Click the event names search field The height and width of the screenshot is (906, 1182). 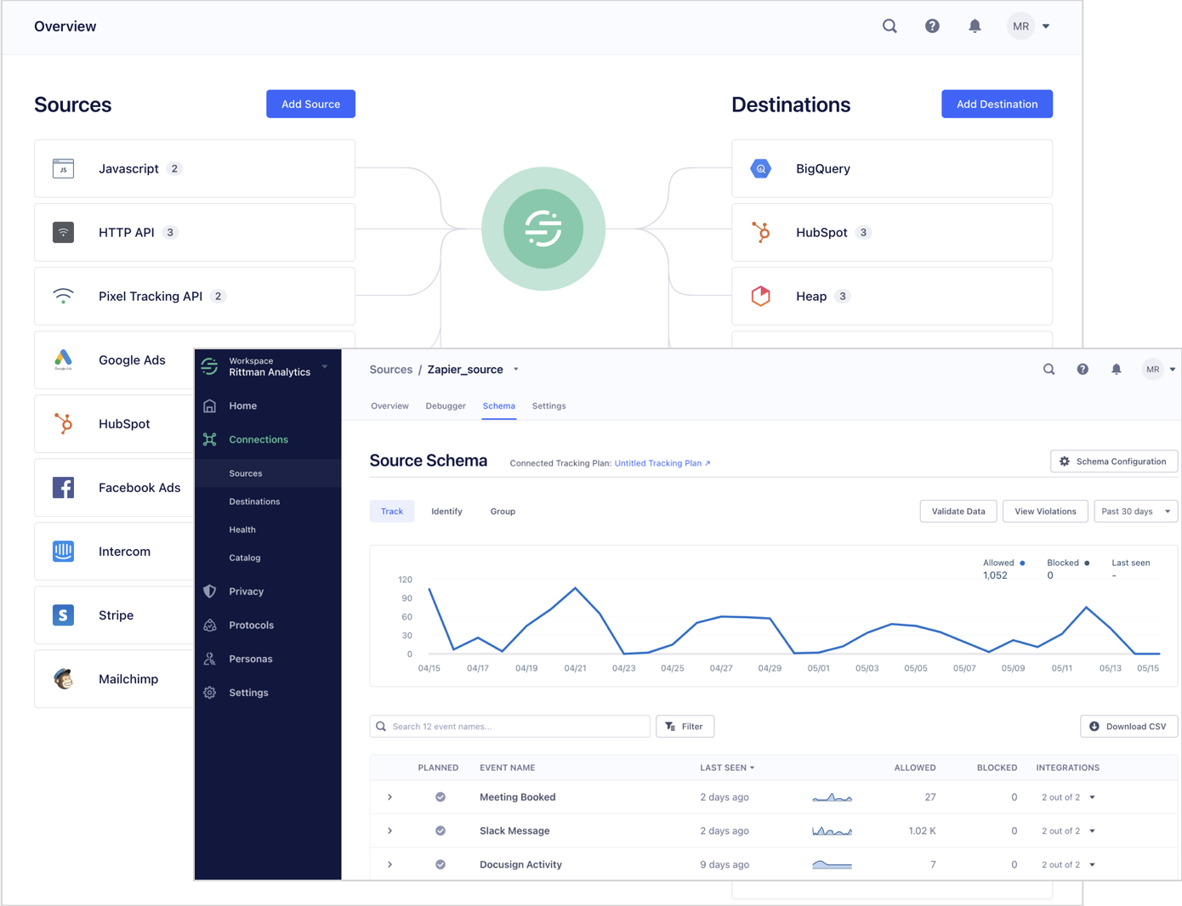point(516,727)
